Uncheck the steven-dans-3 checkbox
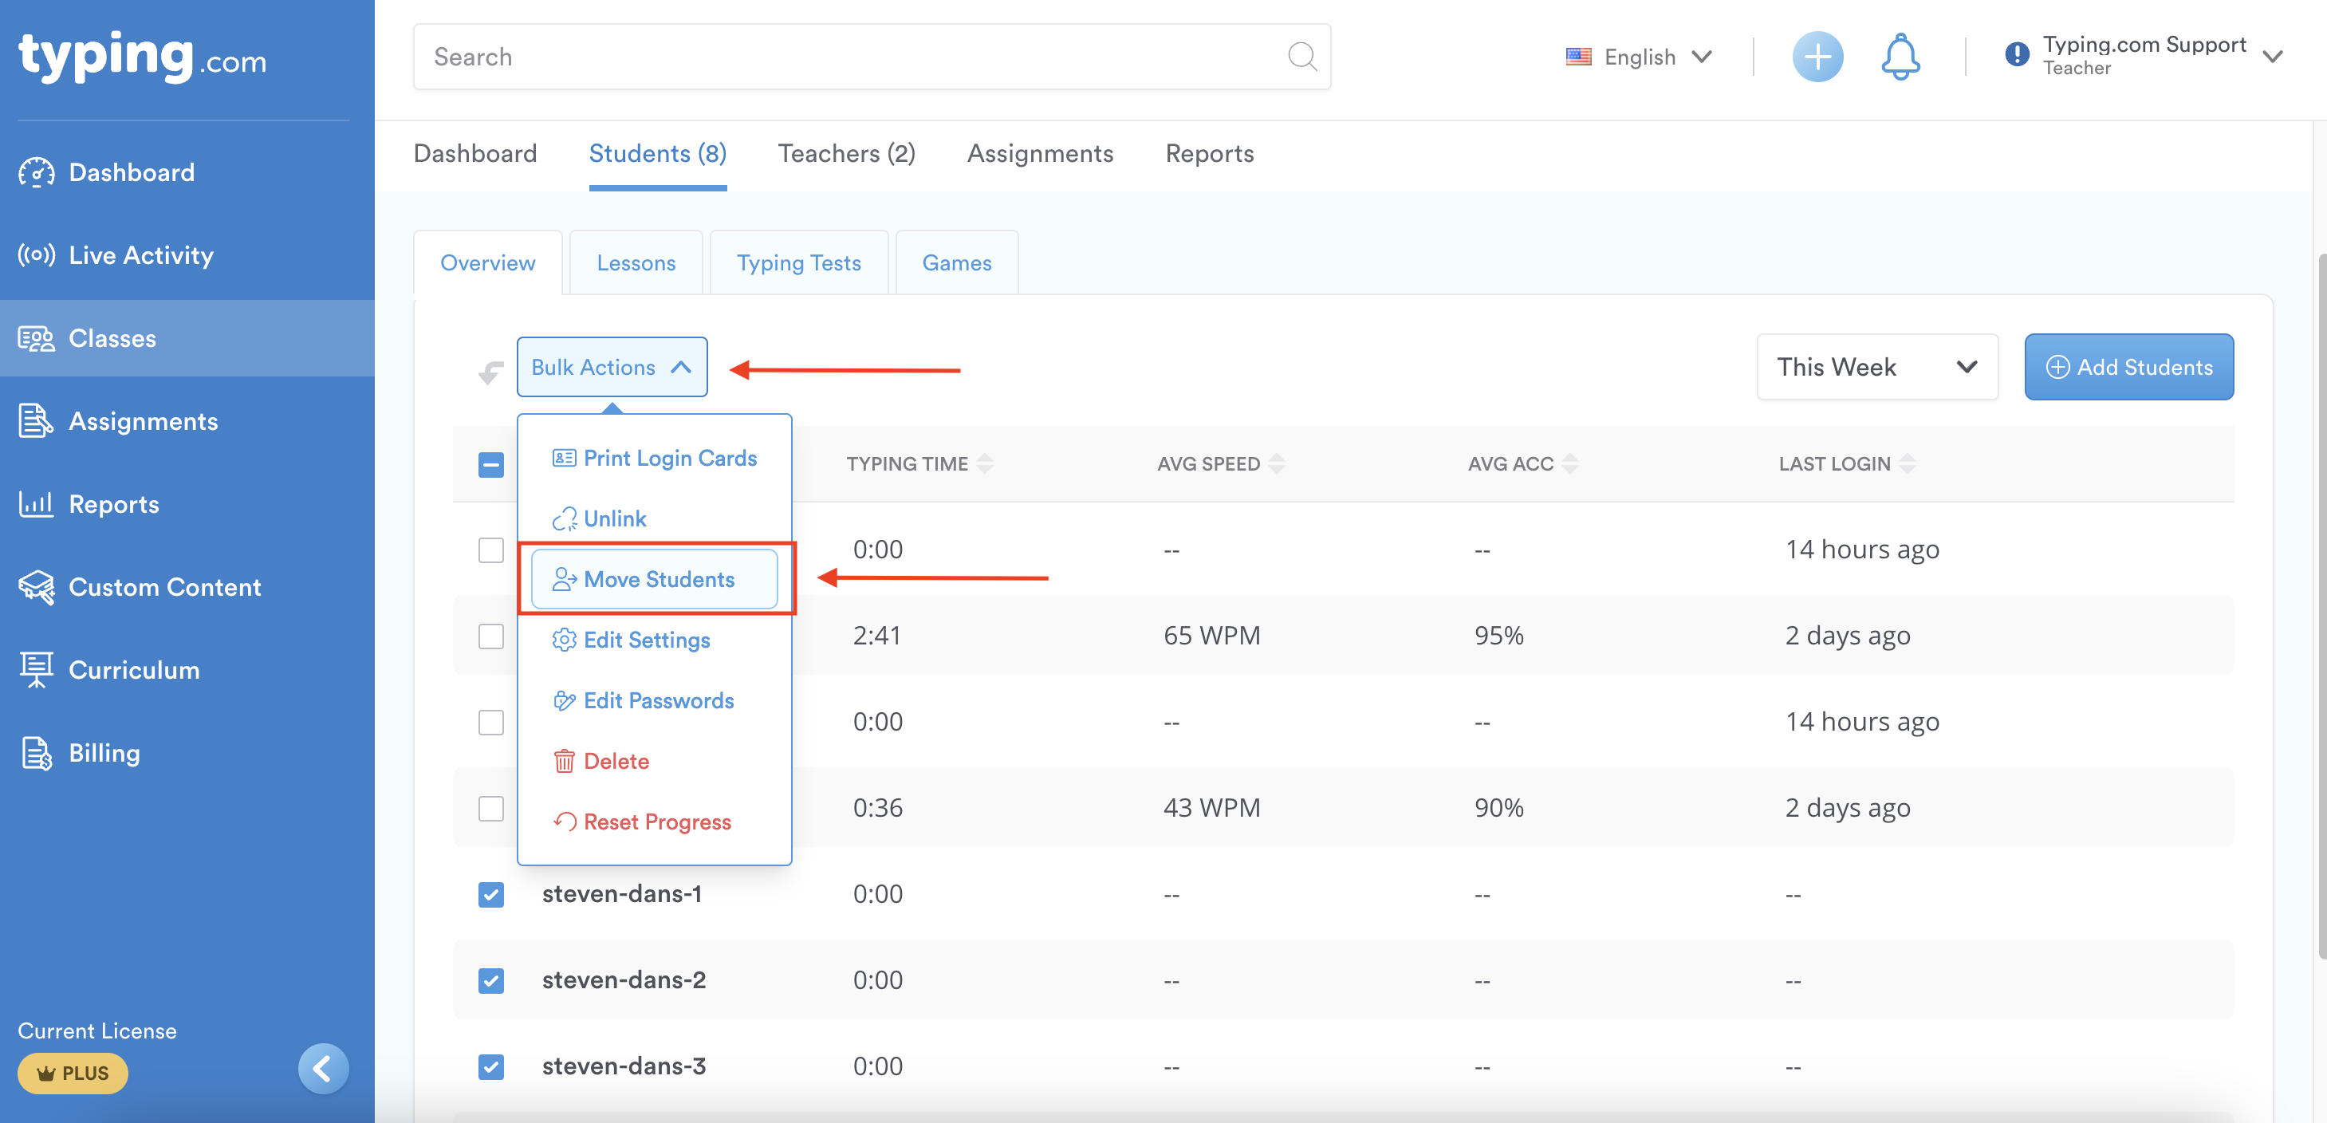This screenshot has width=2327, height=1123. (490, 1067)
